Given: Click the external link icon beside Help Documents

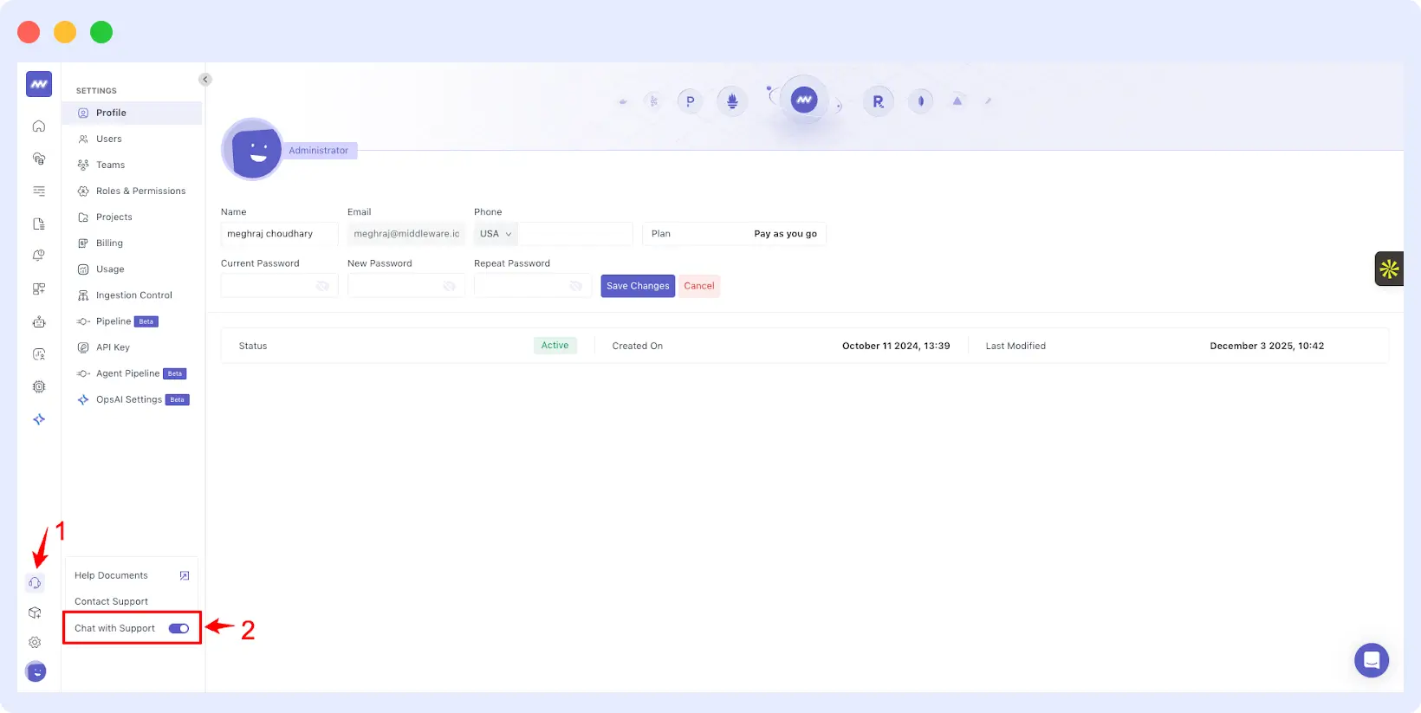Looking at the screenshot, I should tap(185, 575).
